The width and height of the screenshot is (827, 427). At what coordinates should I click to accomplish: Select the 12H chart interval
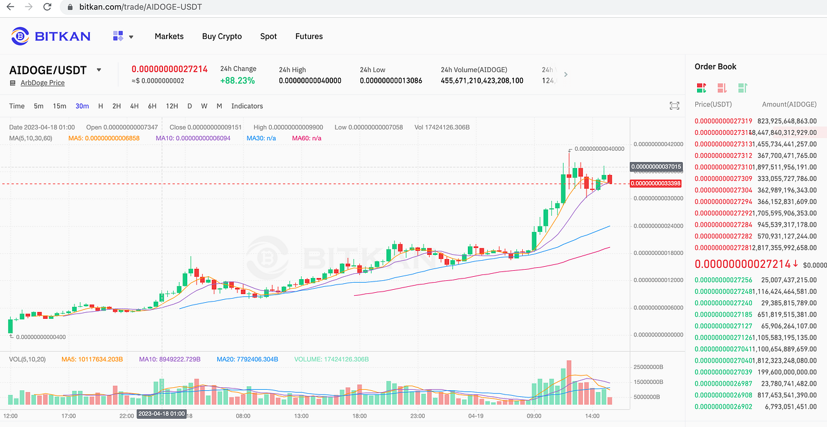tap(172, 106)
